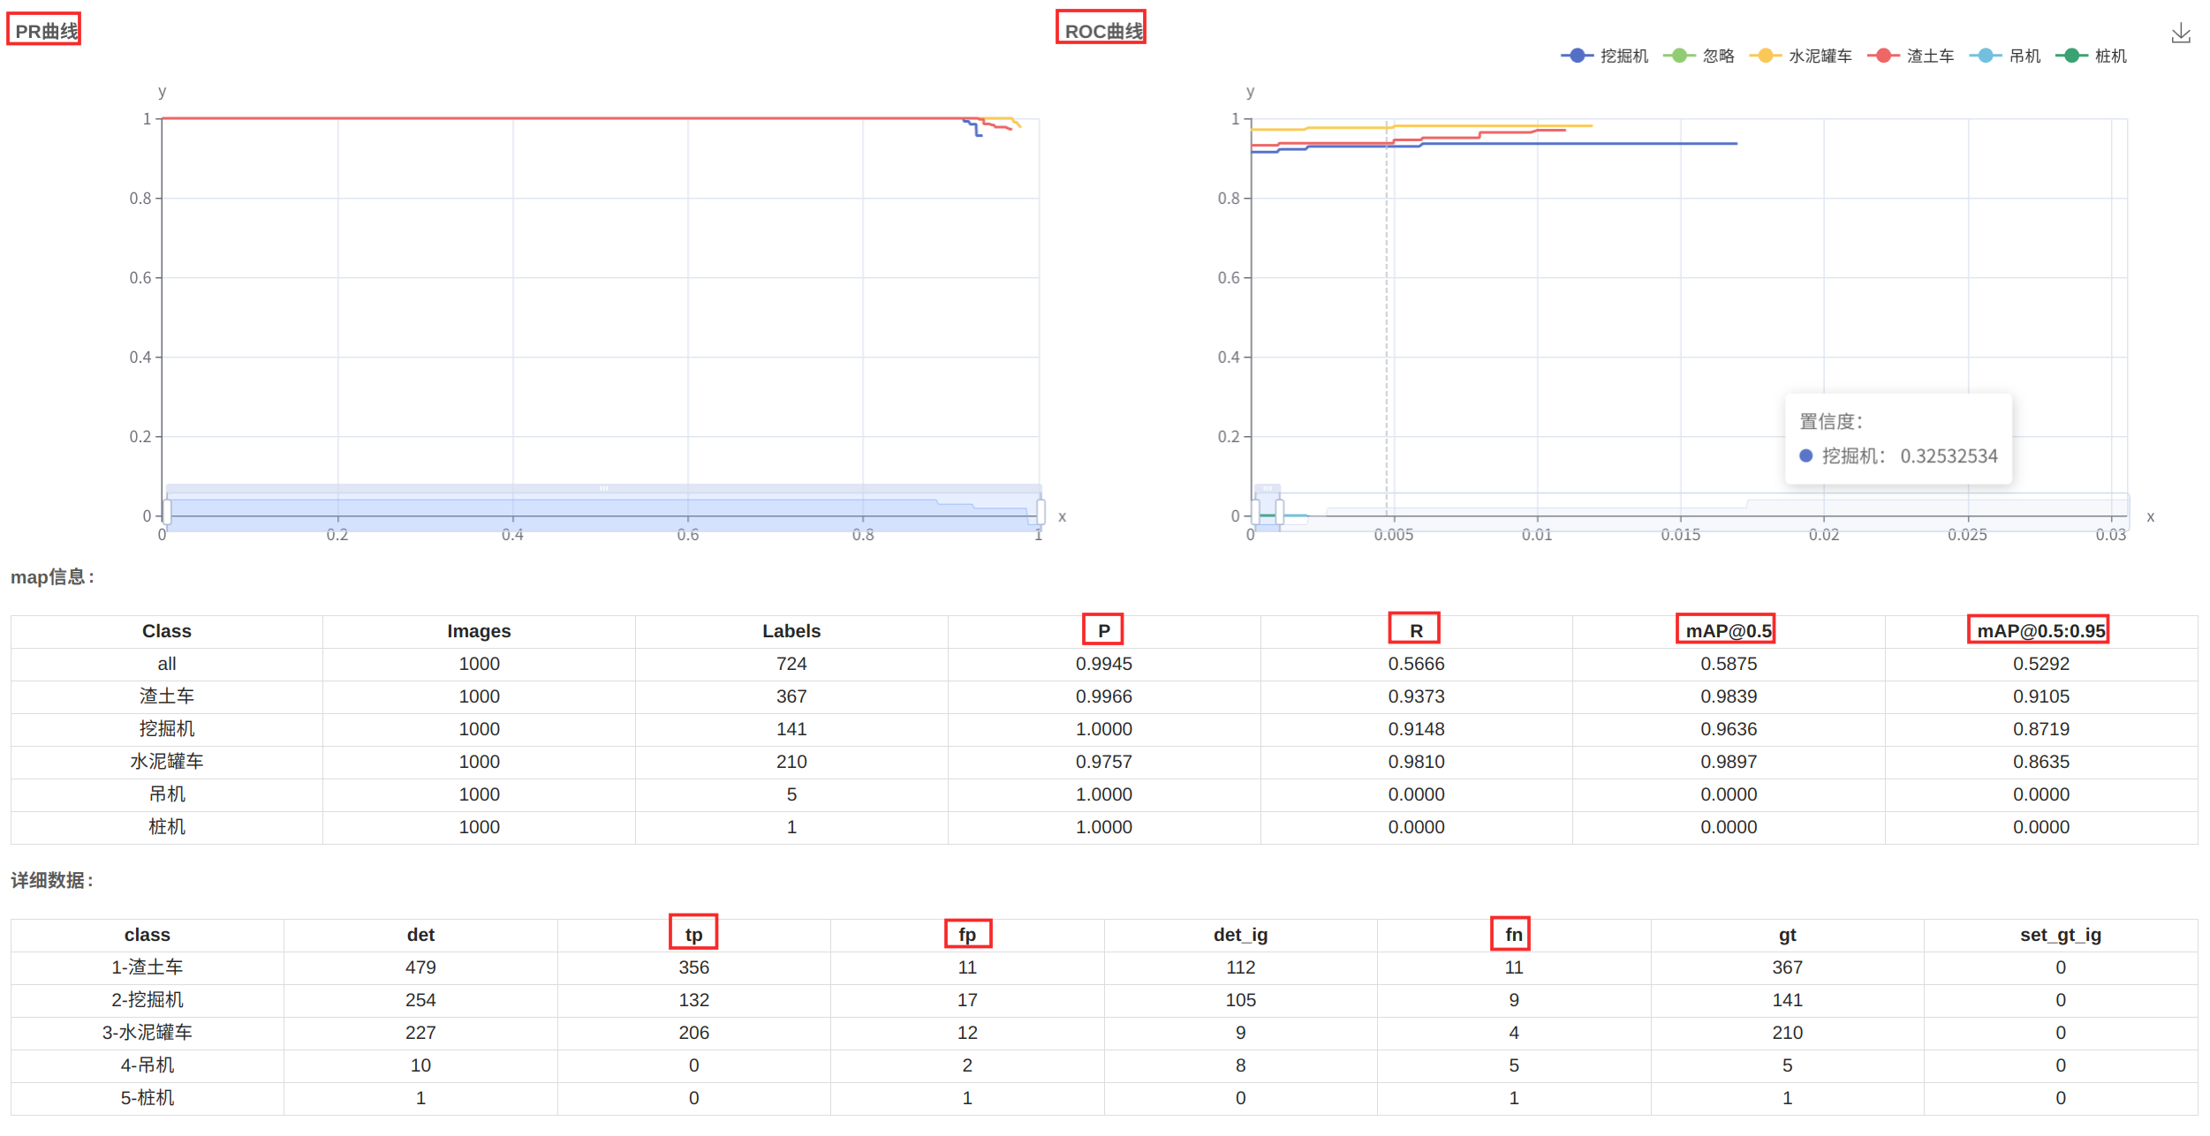Toggle 吊机 legend series
This screenshot has width=2210, height=1136.
click(x=2004, y=56)
